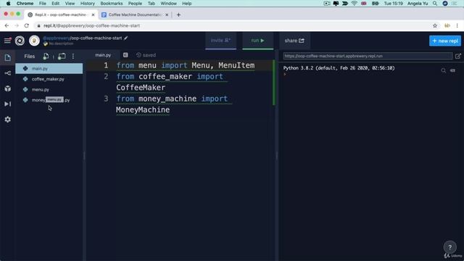Image resolution: width=464 pixels, height=261 pixels.
Task: Click the Wi-Fi status icon
Action: [355, 3]
